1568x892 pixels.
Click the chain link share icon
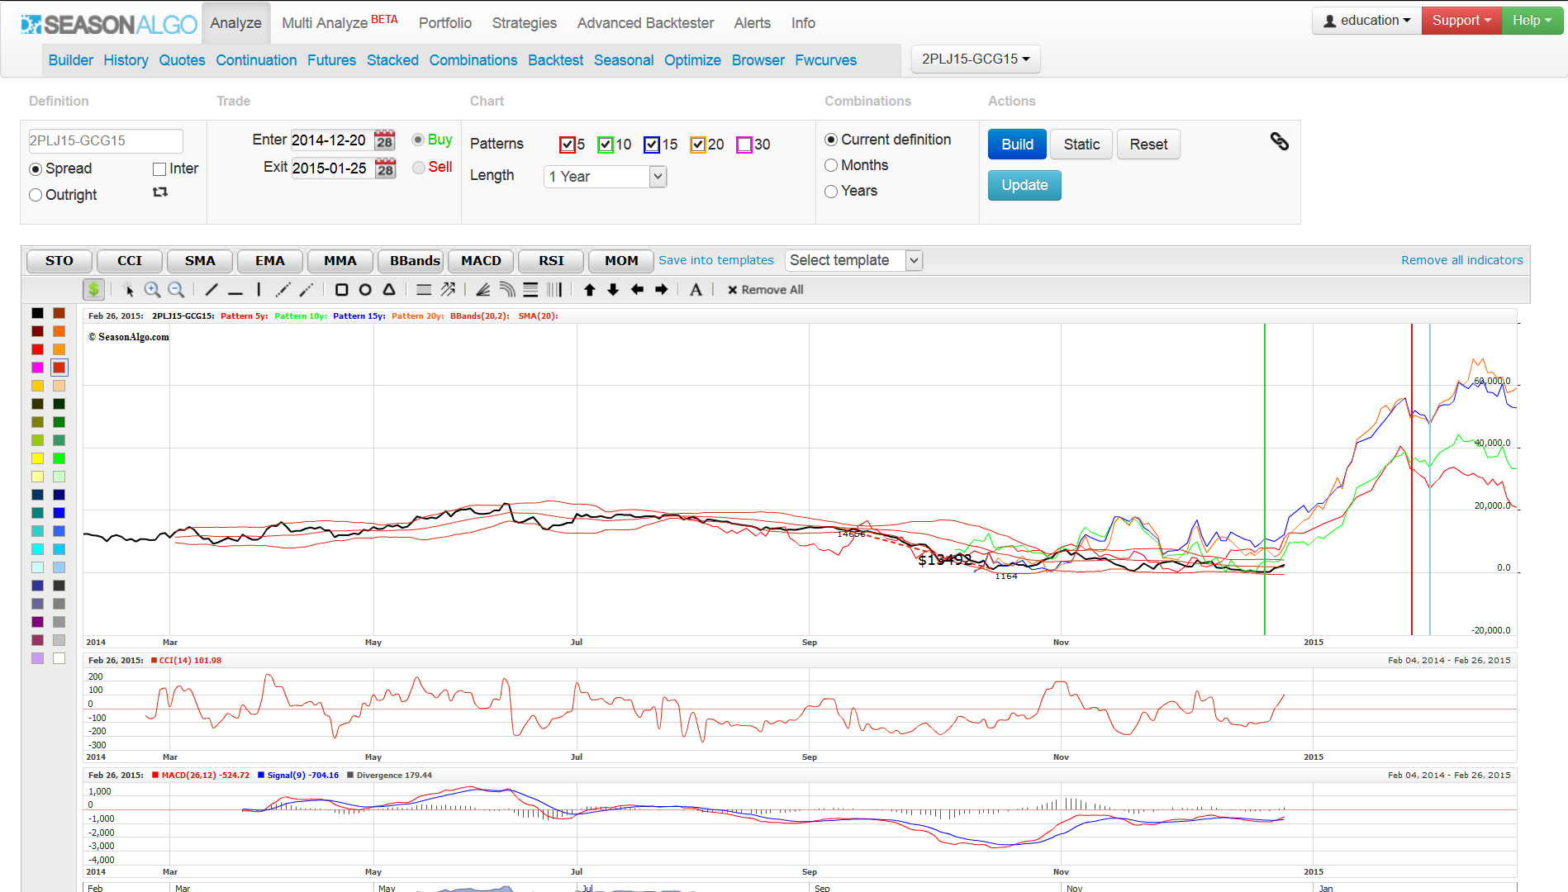(1279, 141)
